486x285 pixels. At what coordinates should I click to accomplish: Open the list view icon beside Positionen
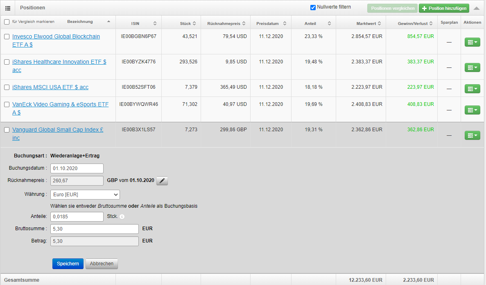(8, 8)
